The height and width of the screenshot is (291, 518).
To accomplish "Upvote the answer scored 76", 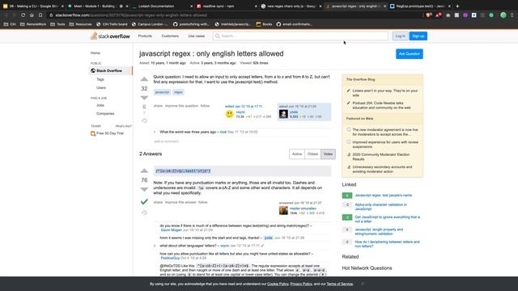I will coord(144,171).
